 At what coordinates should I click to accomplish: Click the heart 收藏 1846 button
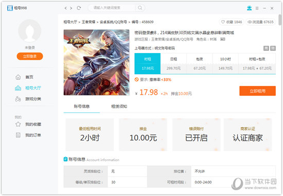click(x=232, y=22)
